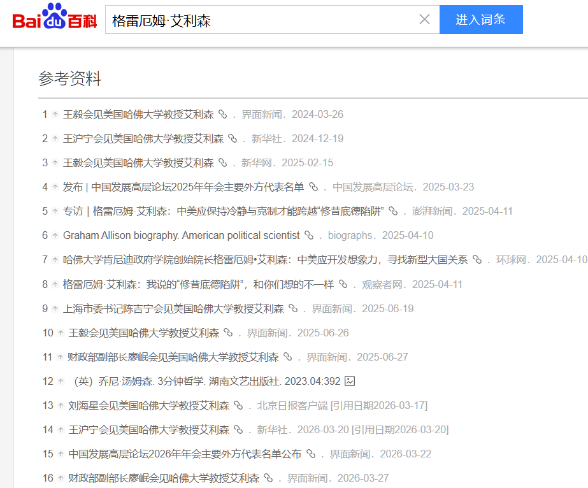Jump up via arrow on reference 7
Viewport: 588px width, 488px height.
point(55,259)
